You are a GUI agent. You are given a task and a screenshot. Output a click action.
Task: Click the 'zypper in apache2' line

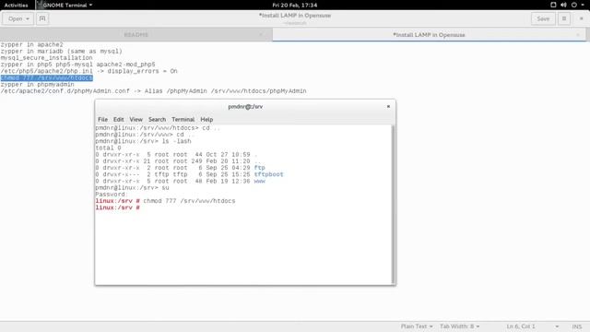pyautogui.click(x=32, y=45)
